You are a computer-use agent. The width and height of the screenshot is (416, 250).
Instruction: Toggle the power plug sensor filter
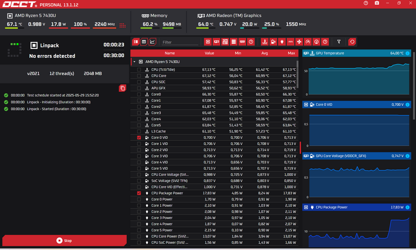[282, 42]
